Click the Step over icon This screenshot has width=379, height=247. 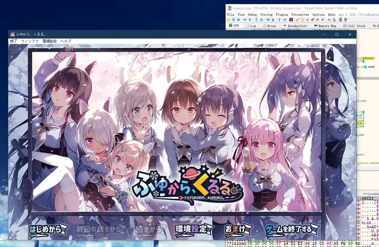click(261, 20)
